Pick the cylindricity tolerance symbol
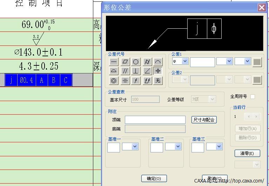 point(147,62)
